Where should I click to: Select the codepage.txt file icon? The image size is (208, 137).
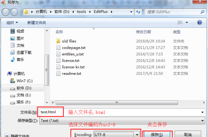click(58, 48)
